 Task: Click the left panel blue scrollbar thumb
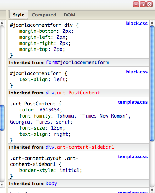point(2,118)
